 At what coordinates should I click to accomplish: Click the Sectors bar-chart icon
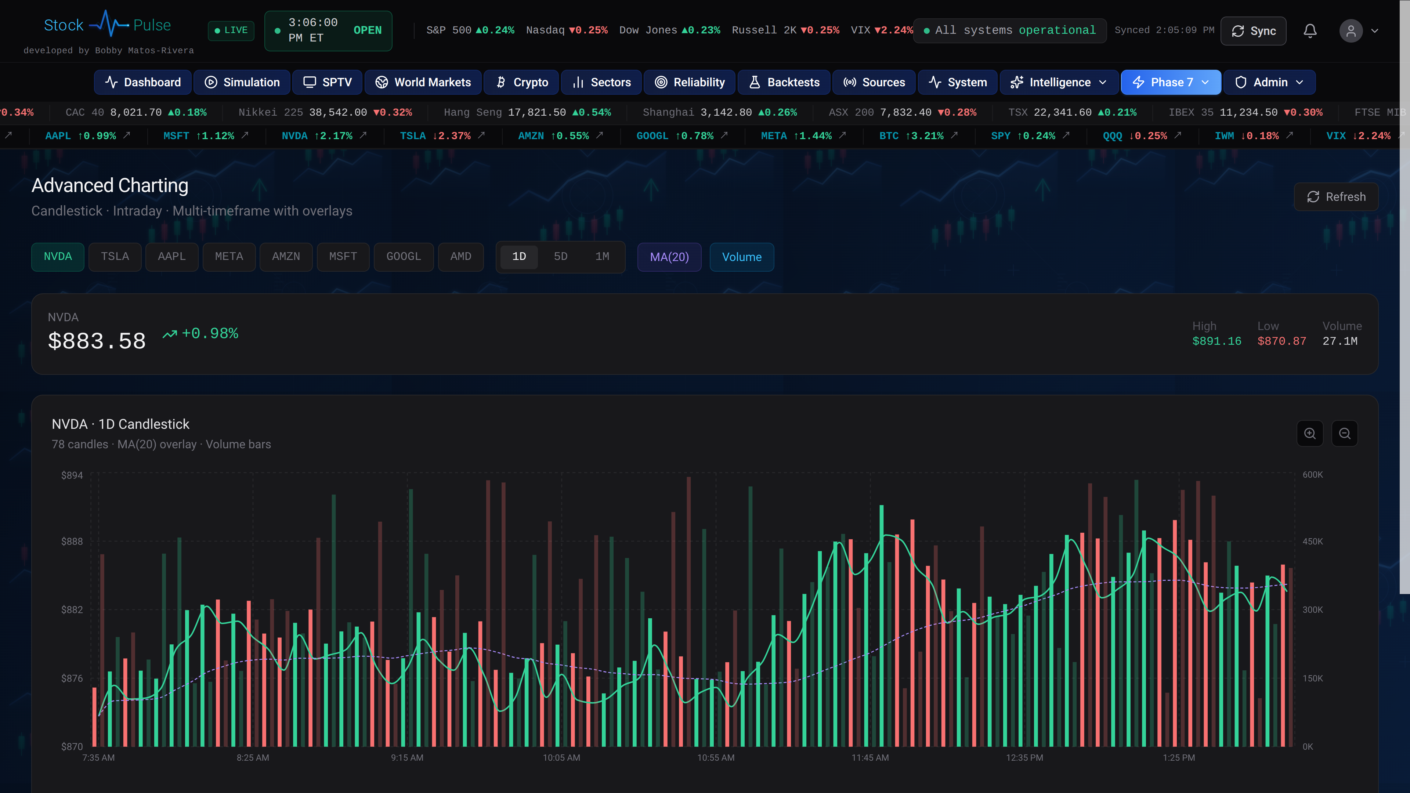coord(578,82)
